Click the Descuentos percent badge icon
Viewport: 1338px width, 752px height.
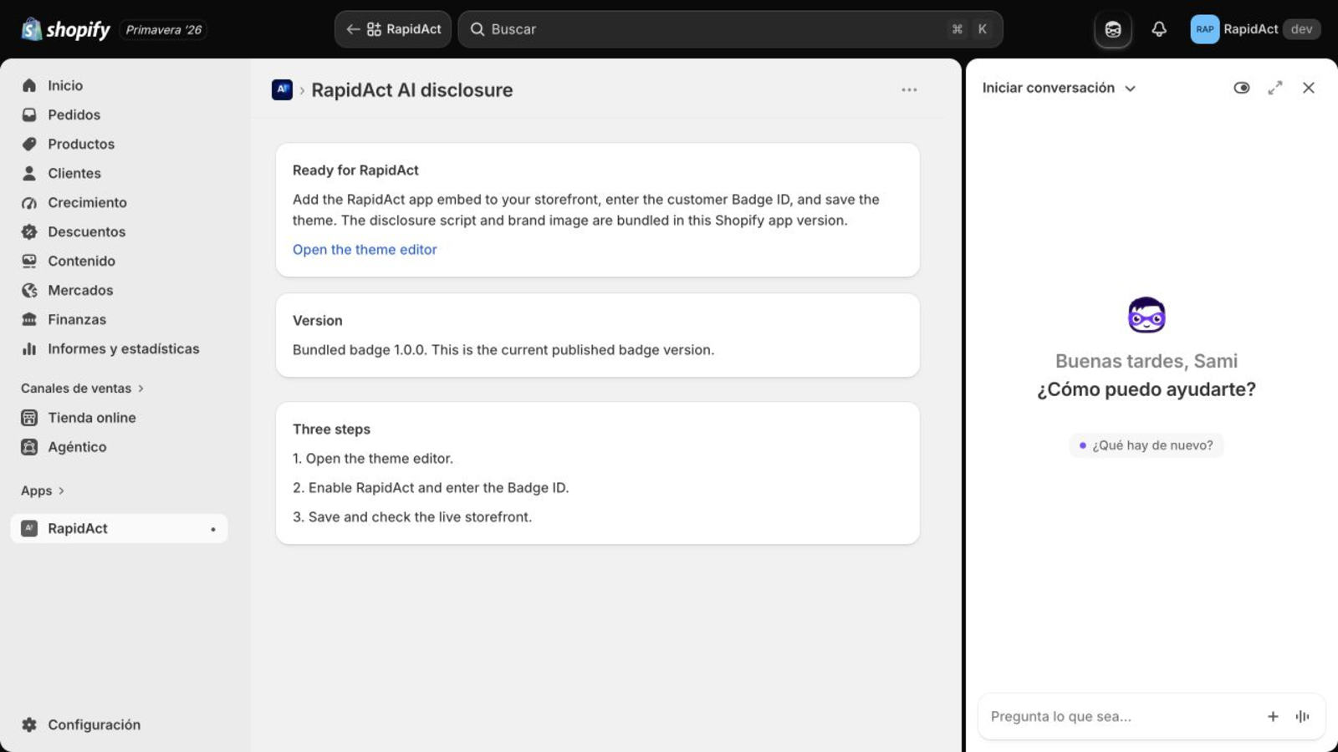(x=29, y=231)
